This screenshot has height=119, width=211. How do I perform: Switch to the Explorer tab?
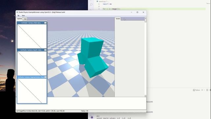pos(19,19)
